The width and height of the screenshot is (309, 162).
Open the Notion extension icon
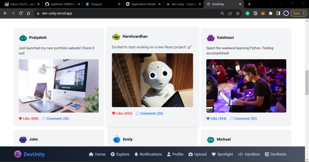(255, 13)
